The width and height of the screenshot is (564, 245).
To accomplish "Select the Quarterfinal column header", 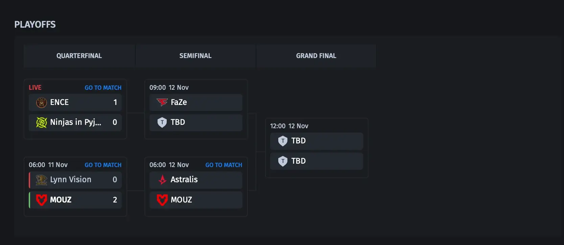I will click(x=79, y=56).
